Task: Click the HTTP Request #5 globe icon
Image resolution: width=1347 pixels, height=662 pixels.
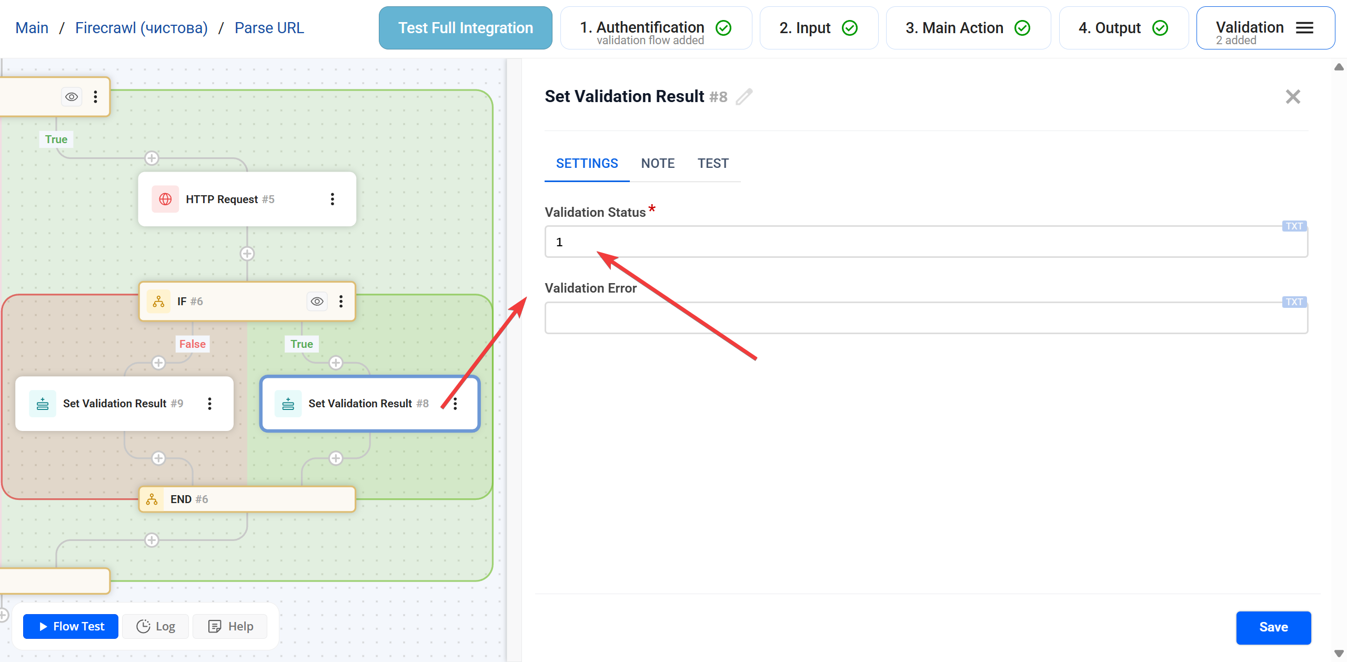Action: click(165, 199)
